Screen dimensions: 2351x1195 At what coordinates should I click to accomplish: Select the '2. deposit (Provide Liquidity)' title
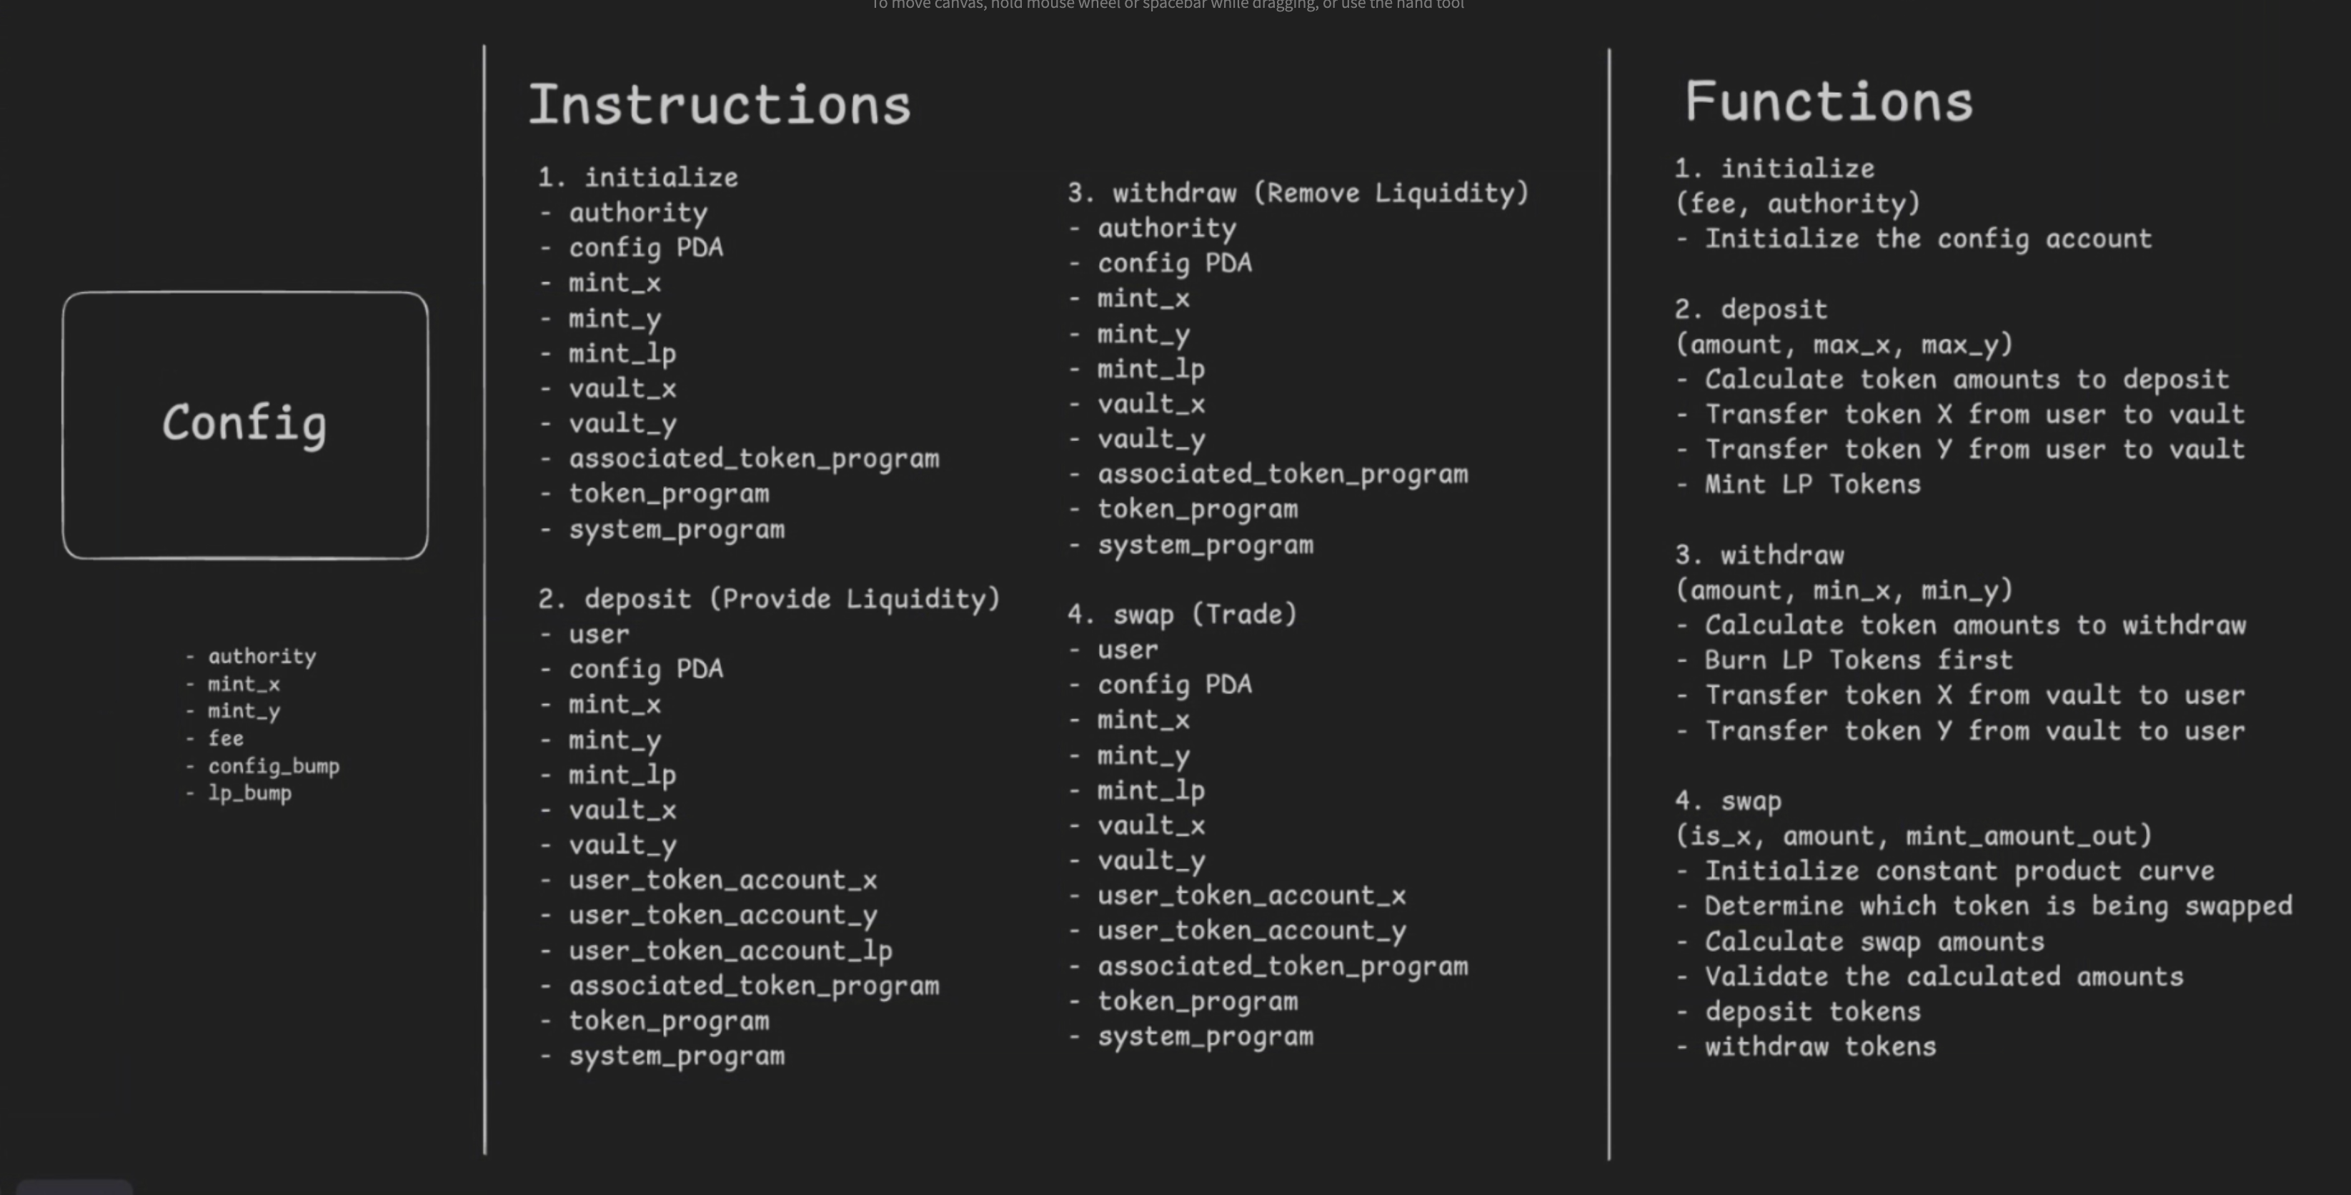(768, 599)
